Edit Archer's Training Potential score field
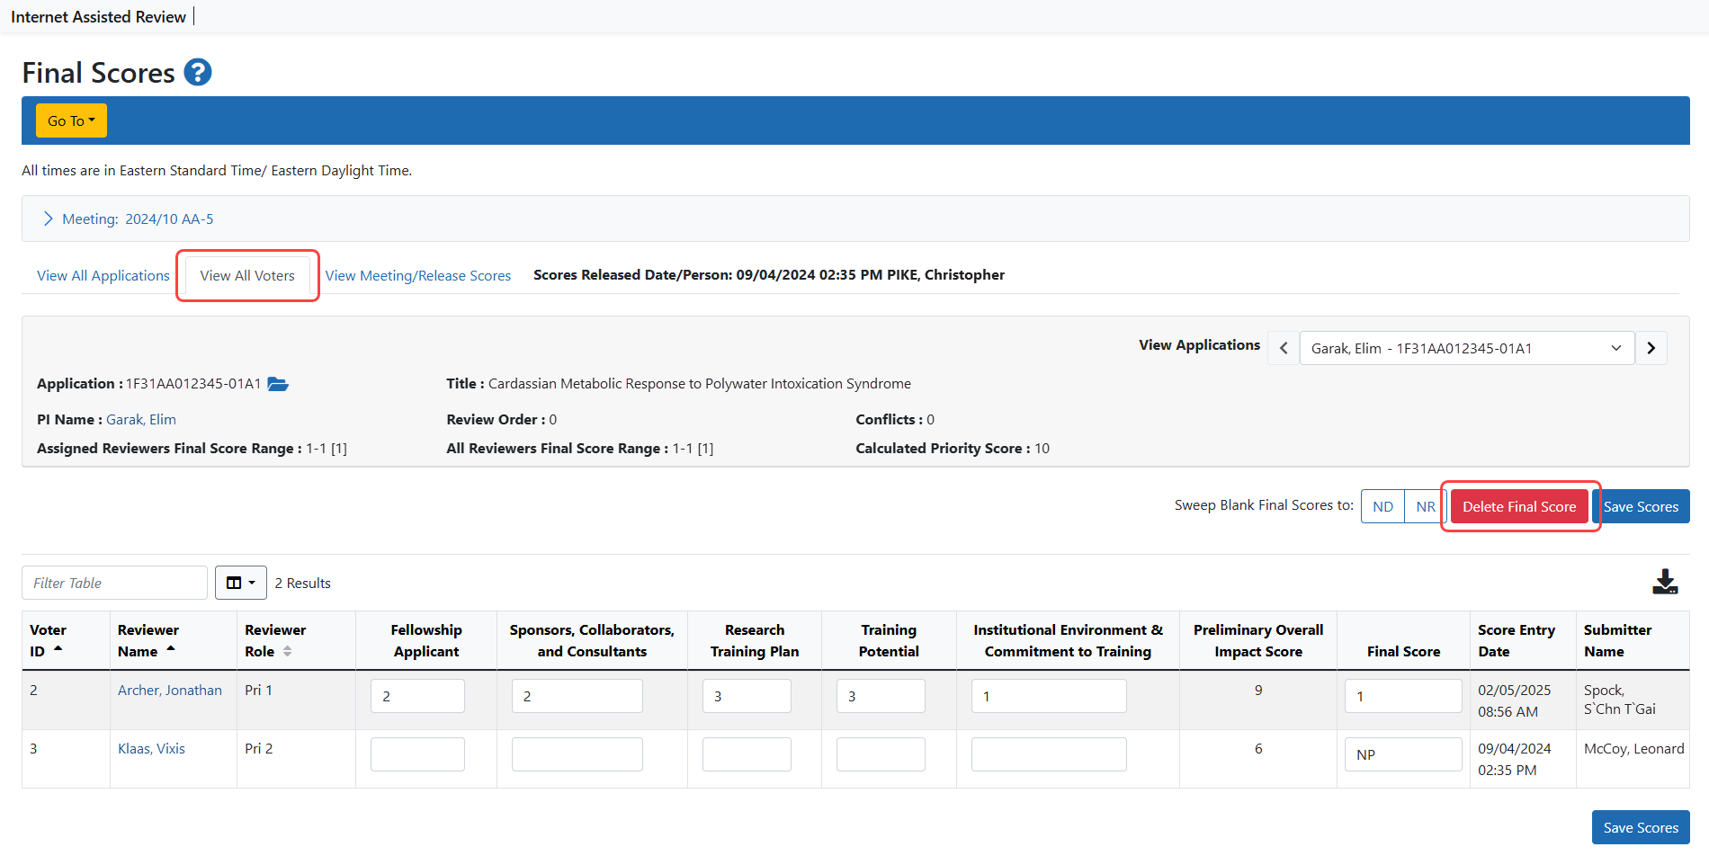The image size is (1709, 856). pos(881,696)
